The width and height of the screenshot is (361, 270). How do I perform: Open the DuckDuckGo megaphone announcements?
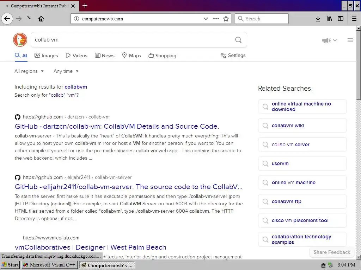[x=326, y=40]
